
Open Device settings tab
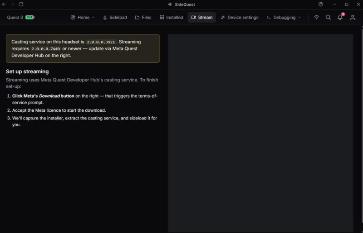coord(240,17)
